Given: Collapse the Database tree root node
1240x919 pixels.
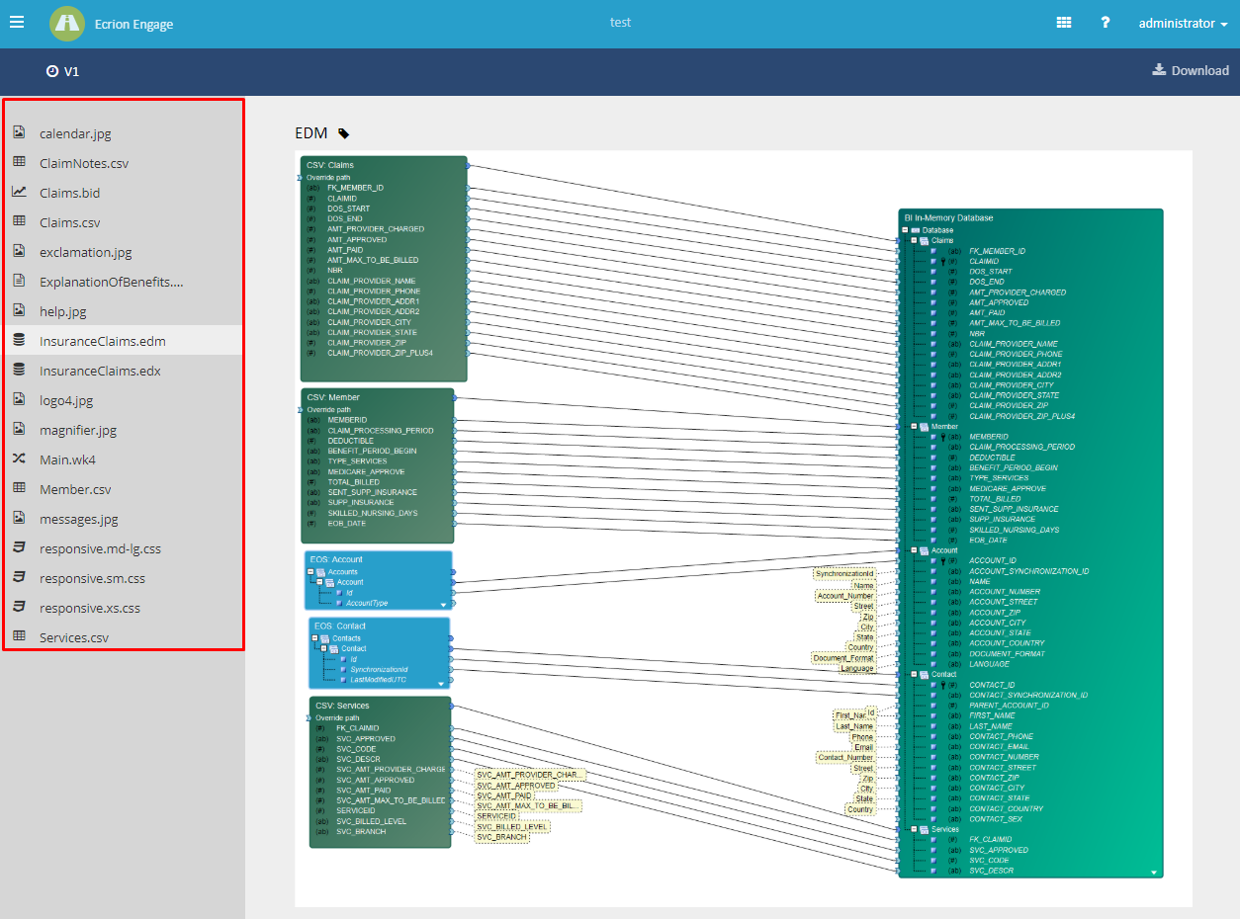Looking at the screenshot, I should [904, 230].
